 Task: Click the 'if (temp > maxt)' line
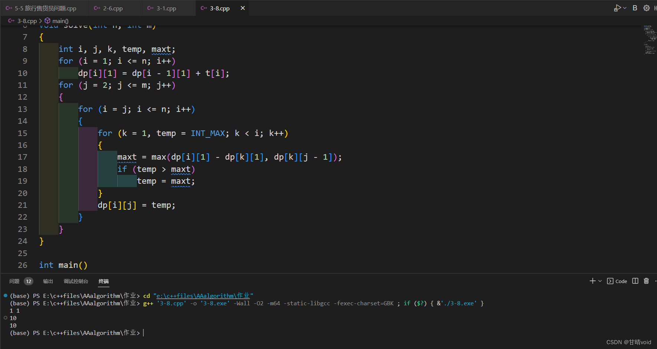pos(156,169)
